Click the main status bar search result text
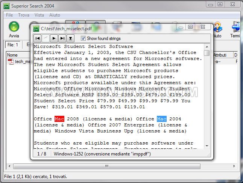The width and height of the screenshot is (243, 183). (x=35, y=177)
